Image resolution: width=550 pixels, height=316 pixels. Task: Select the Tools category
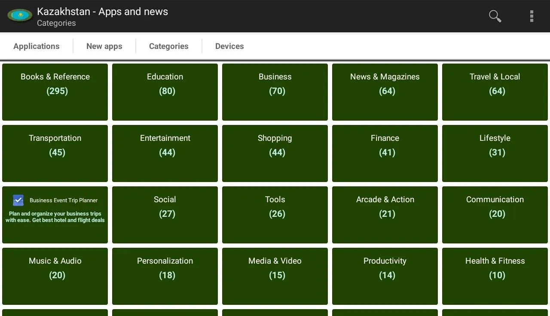275,215
